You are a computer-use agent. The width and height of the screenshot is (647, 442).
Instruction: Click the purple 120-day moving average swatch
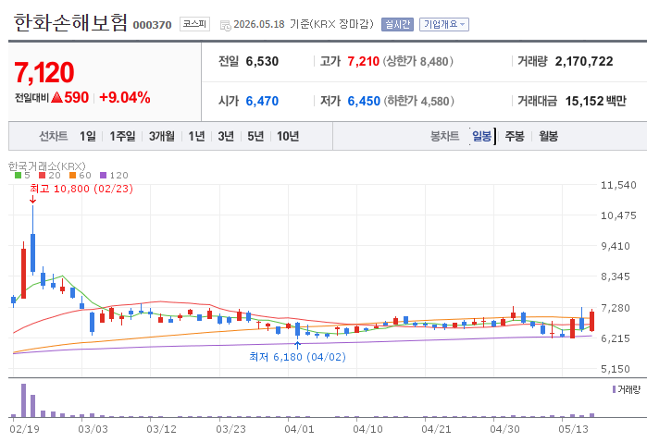(103, 176)
